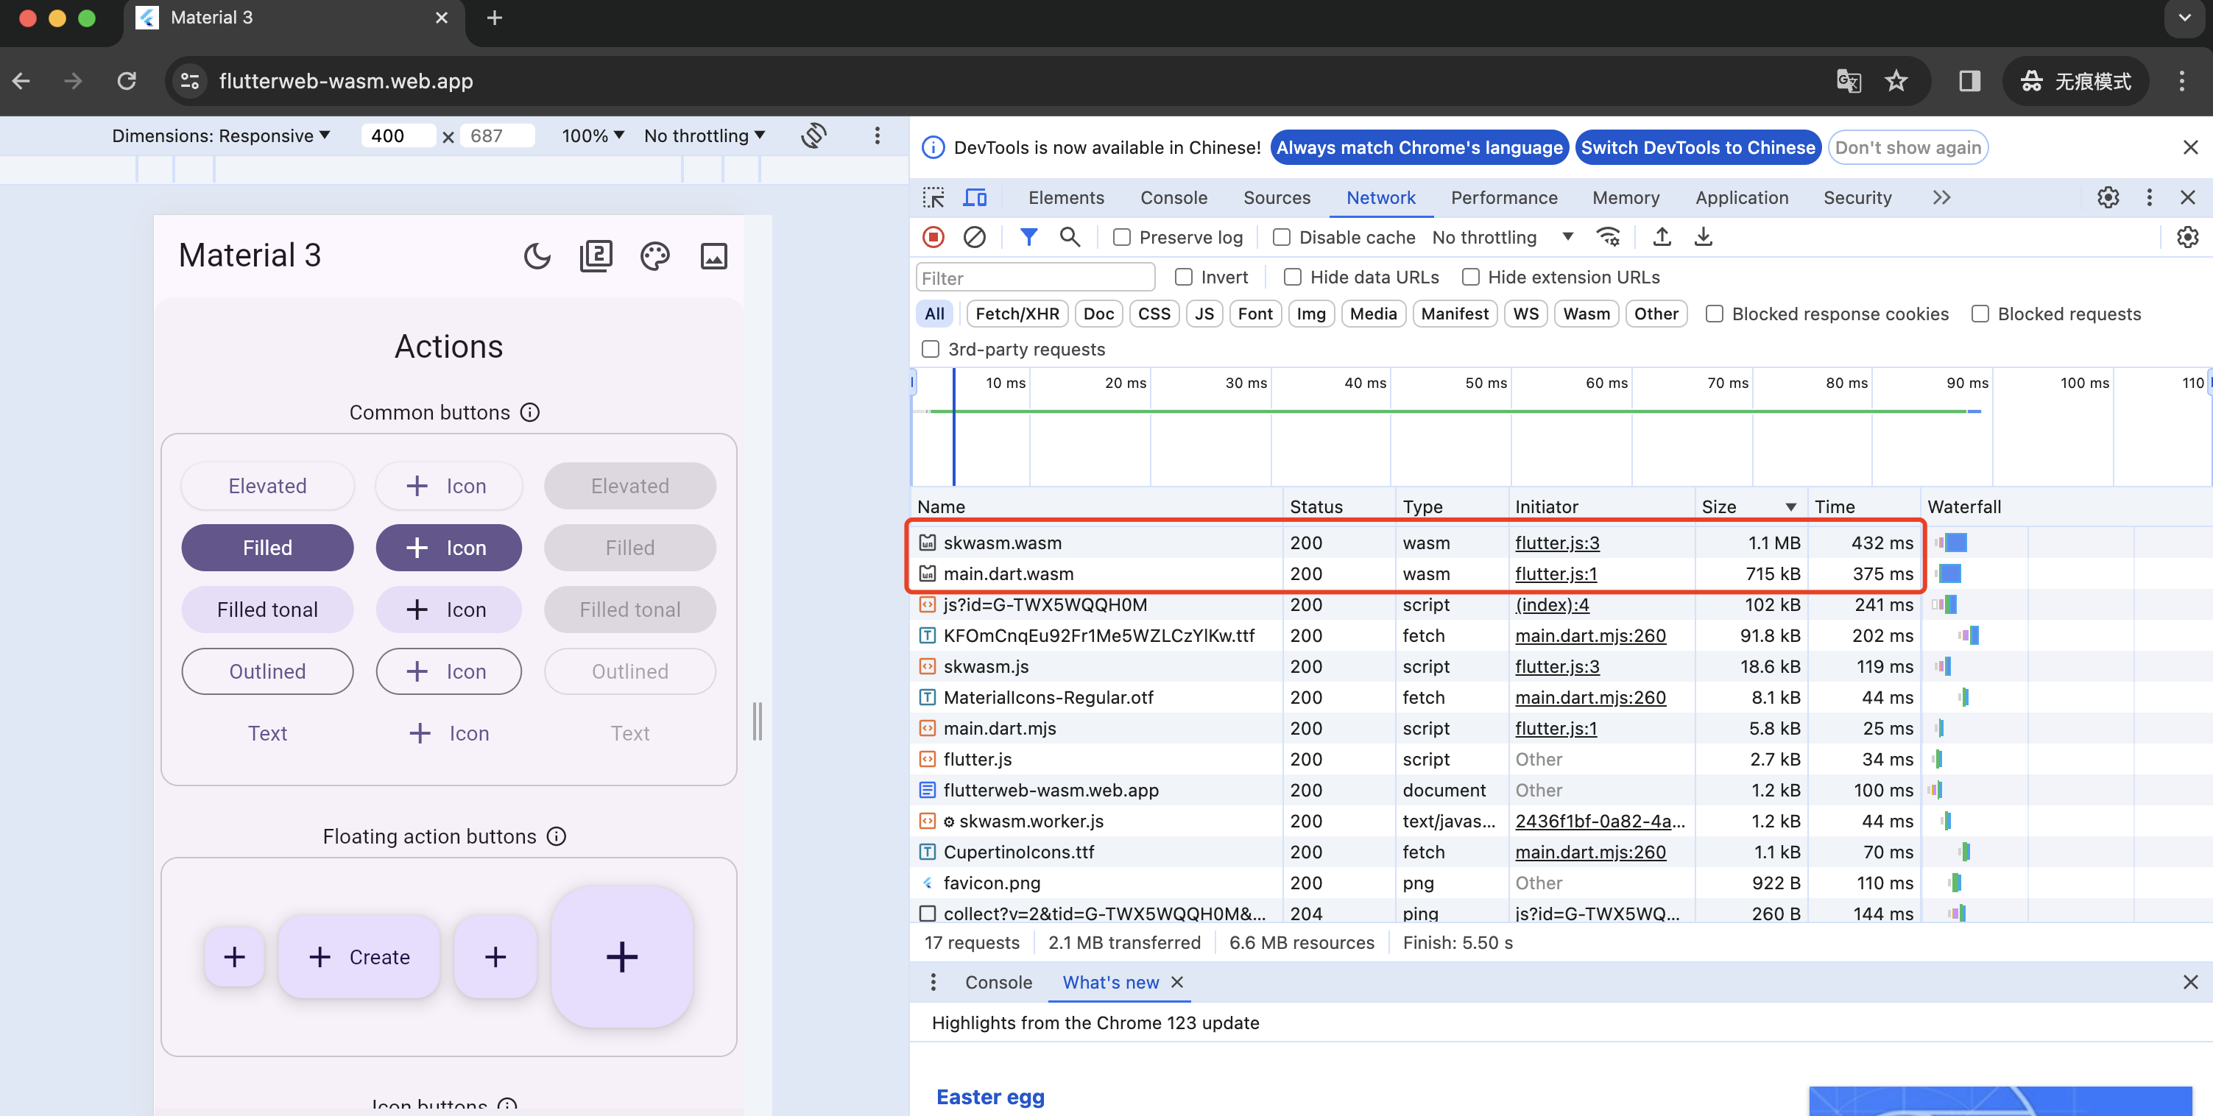Screen dimensions: 2213x1116
Task: Open Network panel No throttling dropdown
Action: click(x=1502, y=237)
